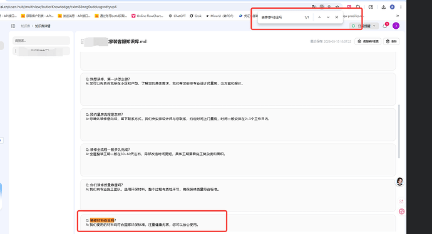Open the 通过账号botId获取 bookmark
Image resolution: width=432 pixels, height=234 pixels.
pos(111,16)
